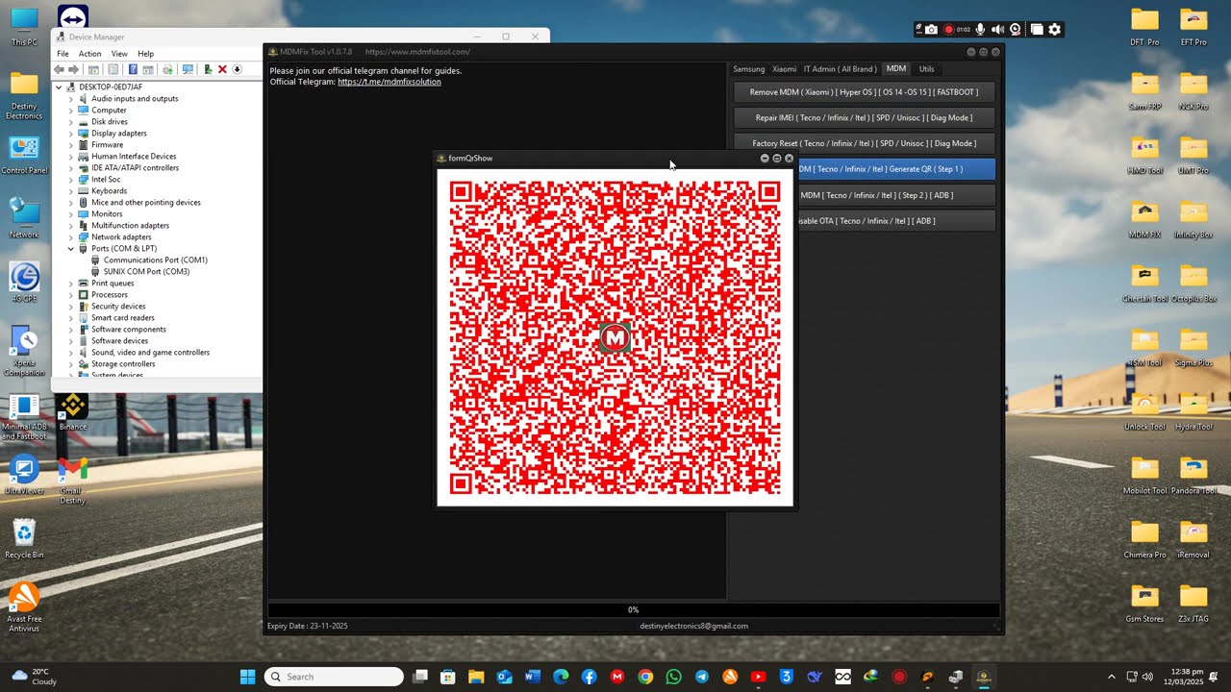Screen dimensions: 1231x692
Task: Open the weather widget showing 20°C Cloudy
Action: point(35,677)
